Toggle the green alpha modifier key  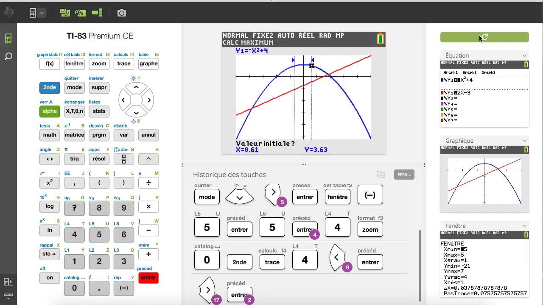pos(50,111)
